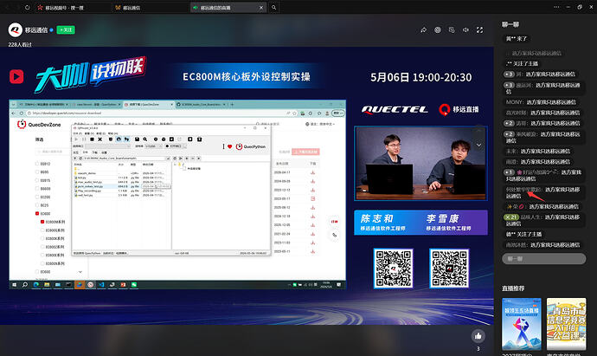Click the circular target icon above the video
Viewport: 597px width, 356px height.
tap(438, 29)
